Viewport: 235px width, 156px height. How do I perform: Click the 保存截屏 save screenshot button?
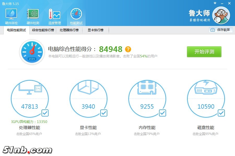[221, 30]
